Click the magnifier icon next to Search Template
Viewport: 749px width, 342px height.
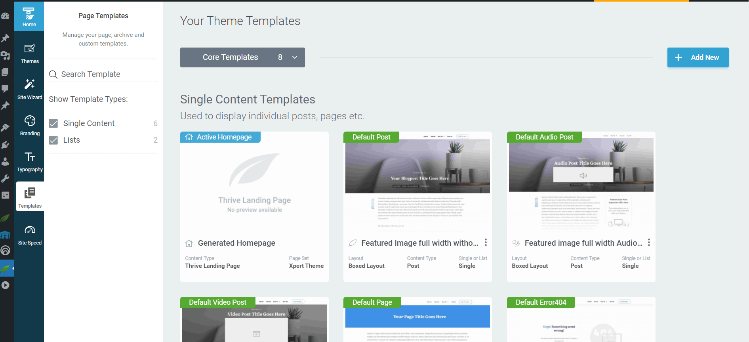tap(53, 75)
